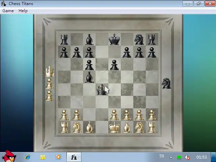This screenshot has width=216, height=162.
Task: Click the muted volume tray icon
Action: 187,157
